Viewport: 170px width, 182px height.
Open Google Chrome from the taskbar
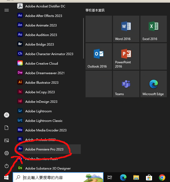tap(162, 177)
